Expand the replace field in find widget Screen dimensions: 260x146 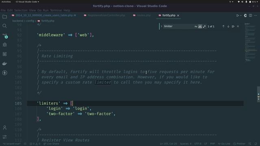click(x=161, y=26)
